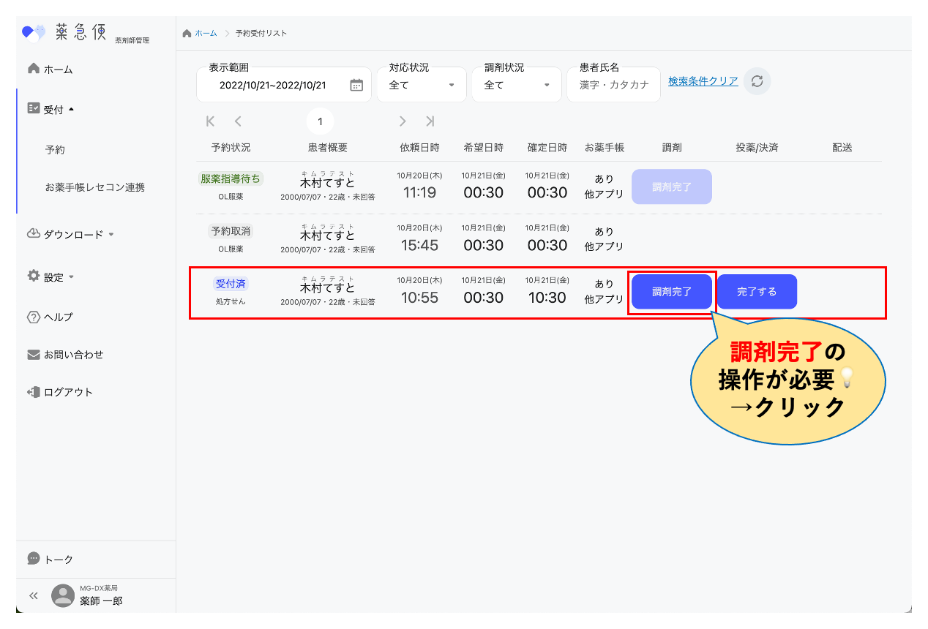Open the 対応状況 dropdown
The height and width of the screenshot is (629, 928).
pyautogui.click(x=422, y=85)
